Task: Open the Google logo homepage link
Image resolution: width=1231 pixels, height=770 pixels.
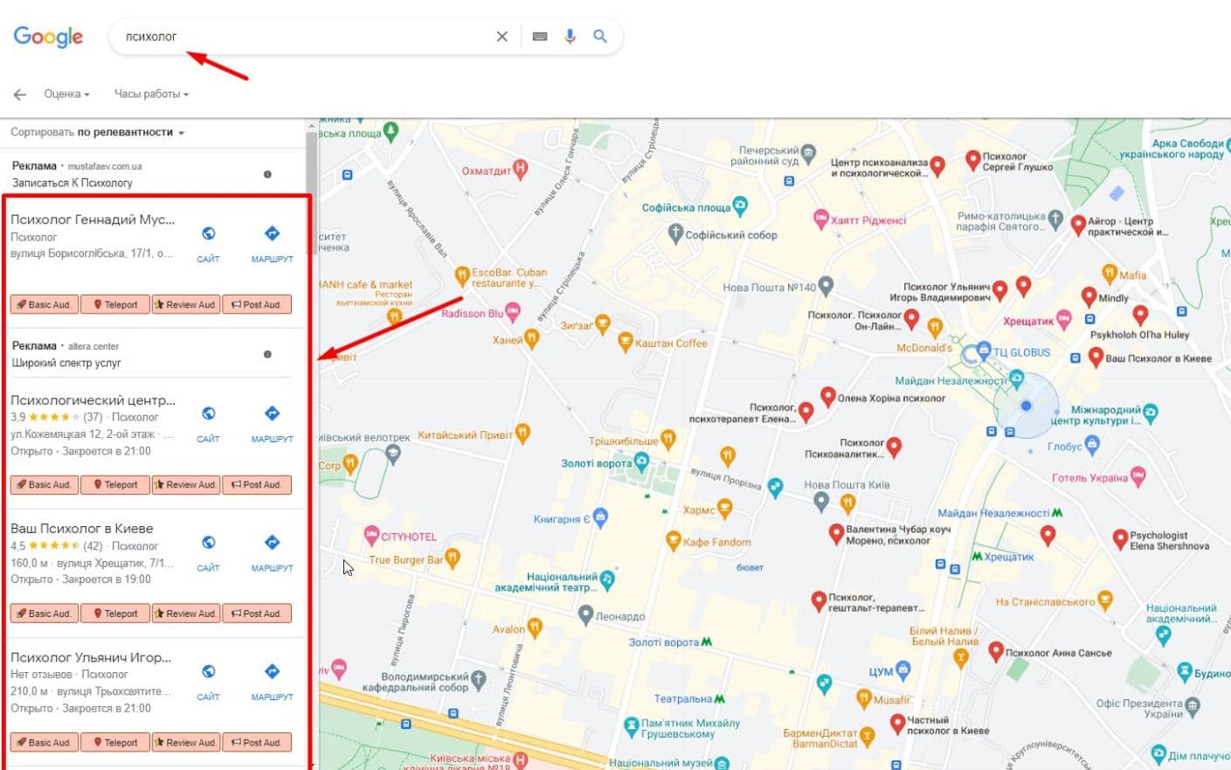Action: pyautogui.click(x=48, y=37)
